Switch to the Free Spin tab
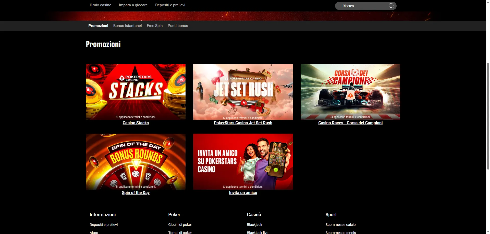Viewport: 490px width, 234px height. [x=154, y=26]
